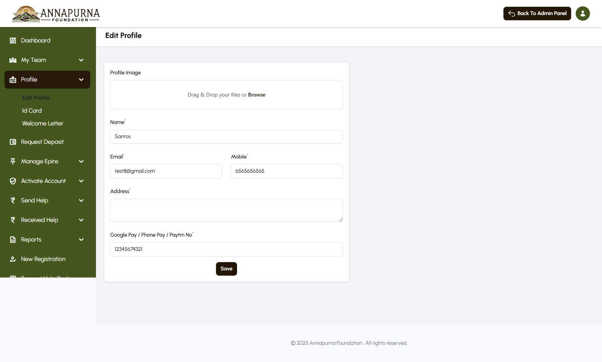The width and height of the screenshot is (602, 362).
Task: Collapse the Profile submenu chevron
Action: click(81, 80)
